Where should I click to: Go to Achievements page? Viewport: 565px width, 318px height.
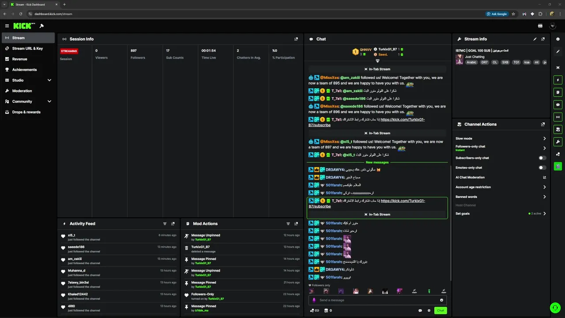28,70
